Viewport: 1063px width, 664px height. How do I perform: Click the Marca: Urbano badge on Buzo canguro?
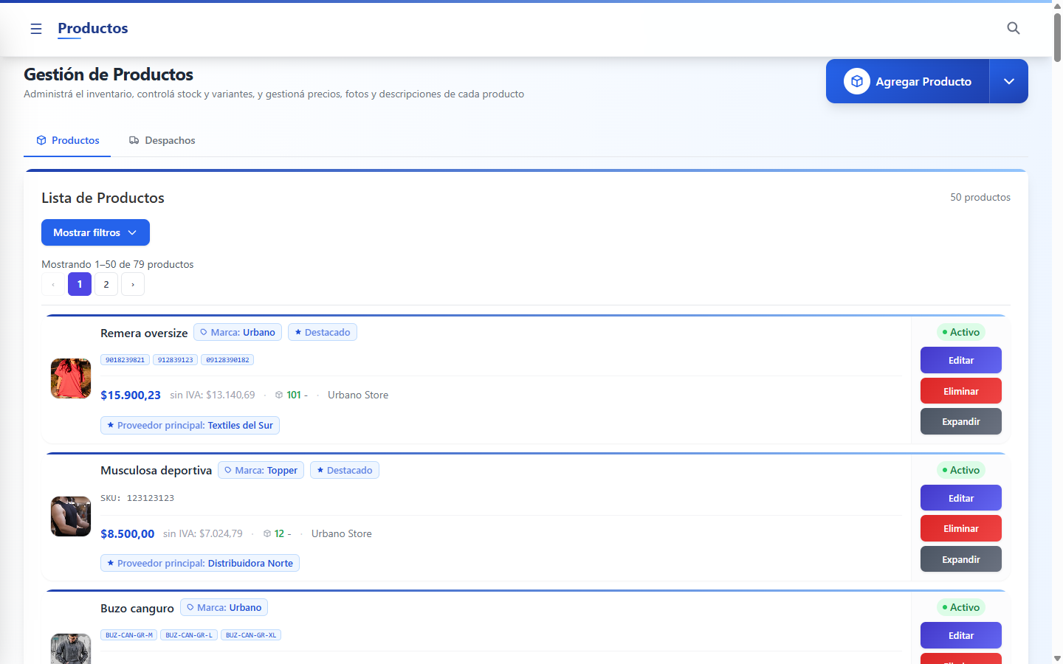click(x=224, y=607)
